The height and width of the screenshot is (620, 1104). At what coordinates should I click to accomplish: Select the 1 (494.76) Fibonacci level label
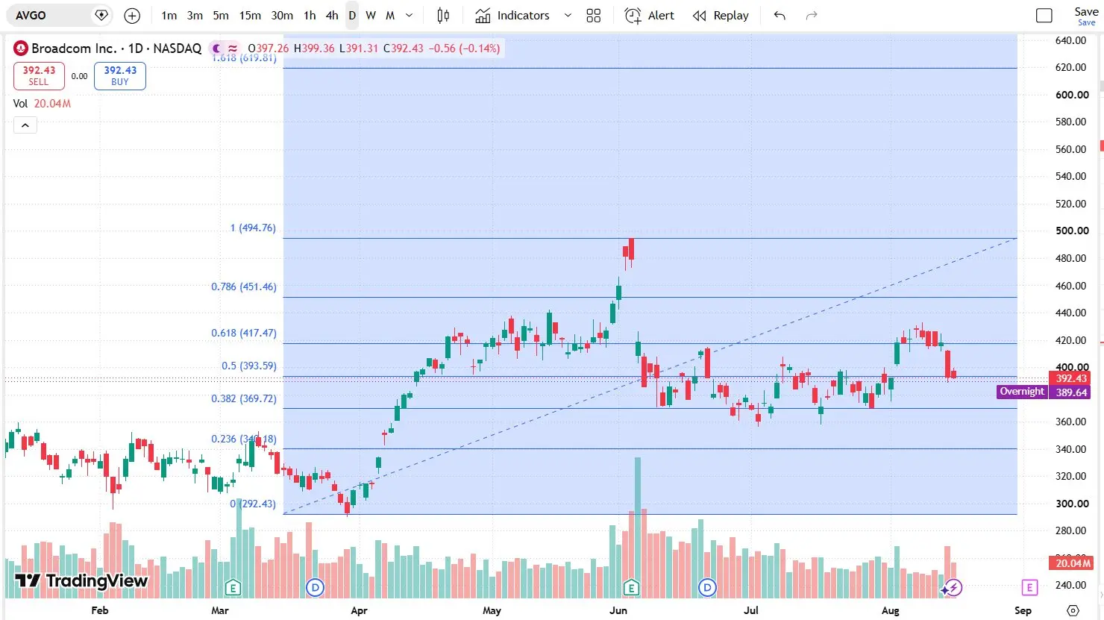(x=253, y=228)
